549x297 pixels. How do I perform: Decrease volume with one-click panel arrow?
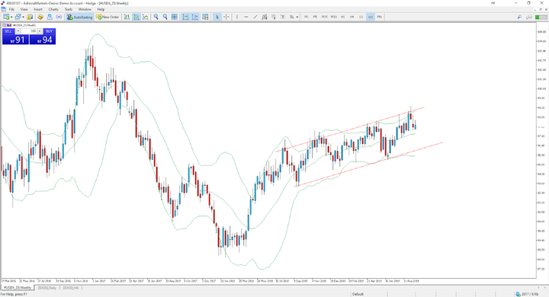(18, 31)
